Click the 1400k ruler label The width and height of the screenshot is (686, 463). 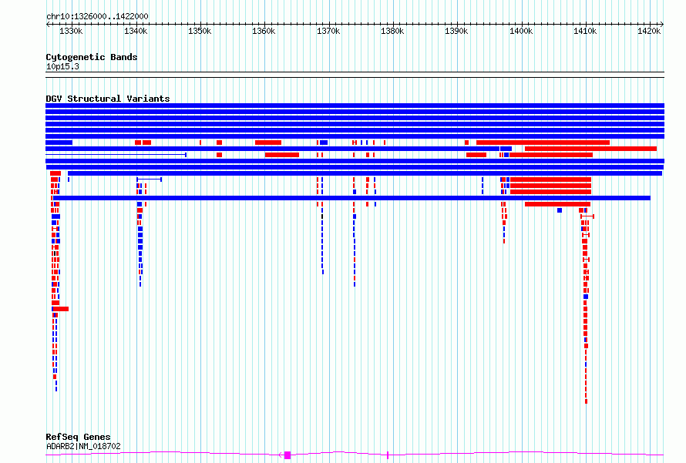pos(521,31)
